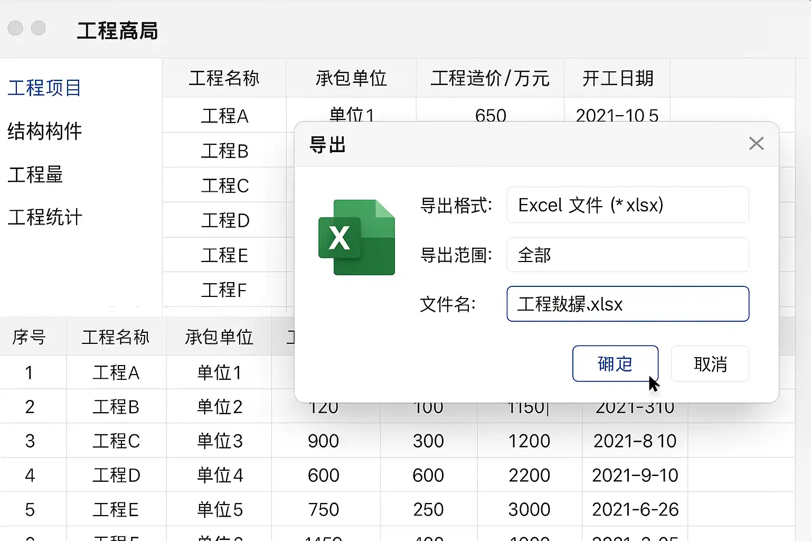Screen dimensions: 811x541
Task: Click the green Excel file icon
Action: [357, 237]
